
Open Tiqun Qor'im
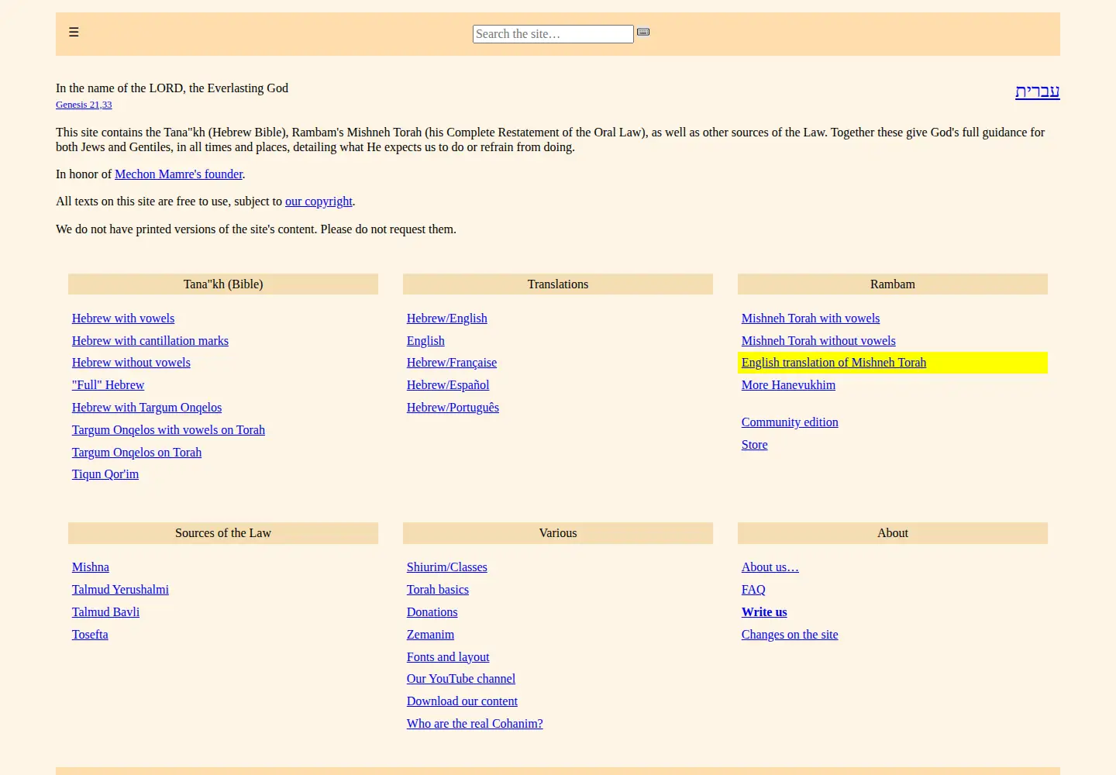pos(105,474)
